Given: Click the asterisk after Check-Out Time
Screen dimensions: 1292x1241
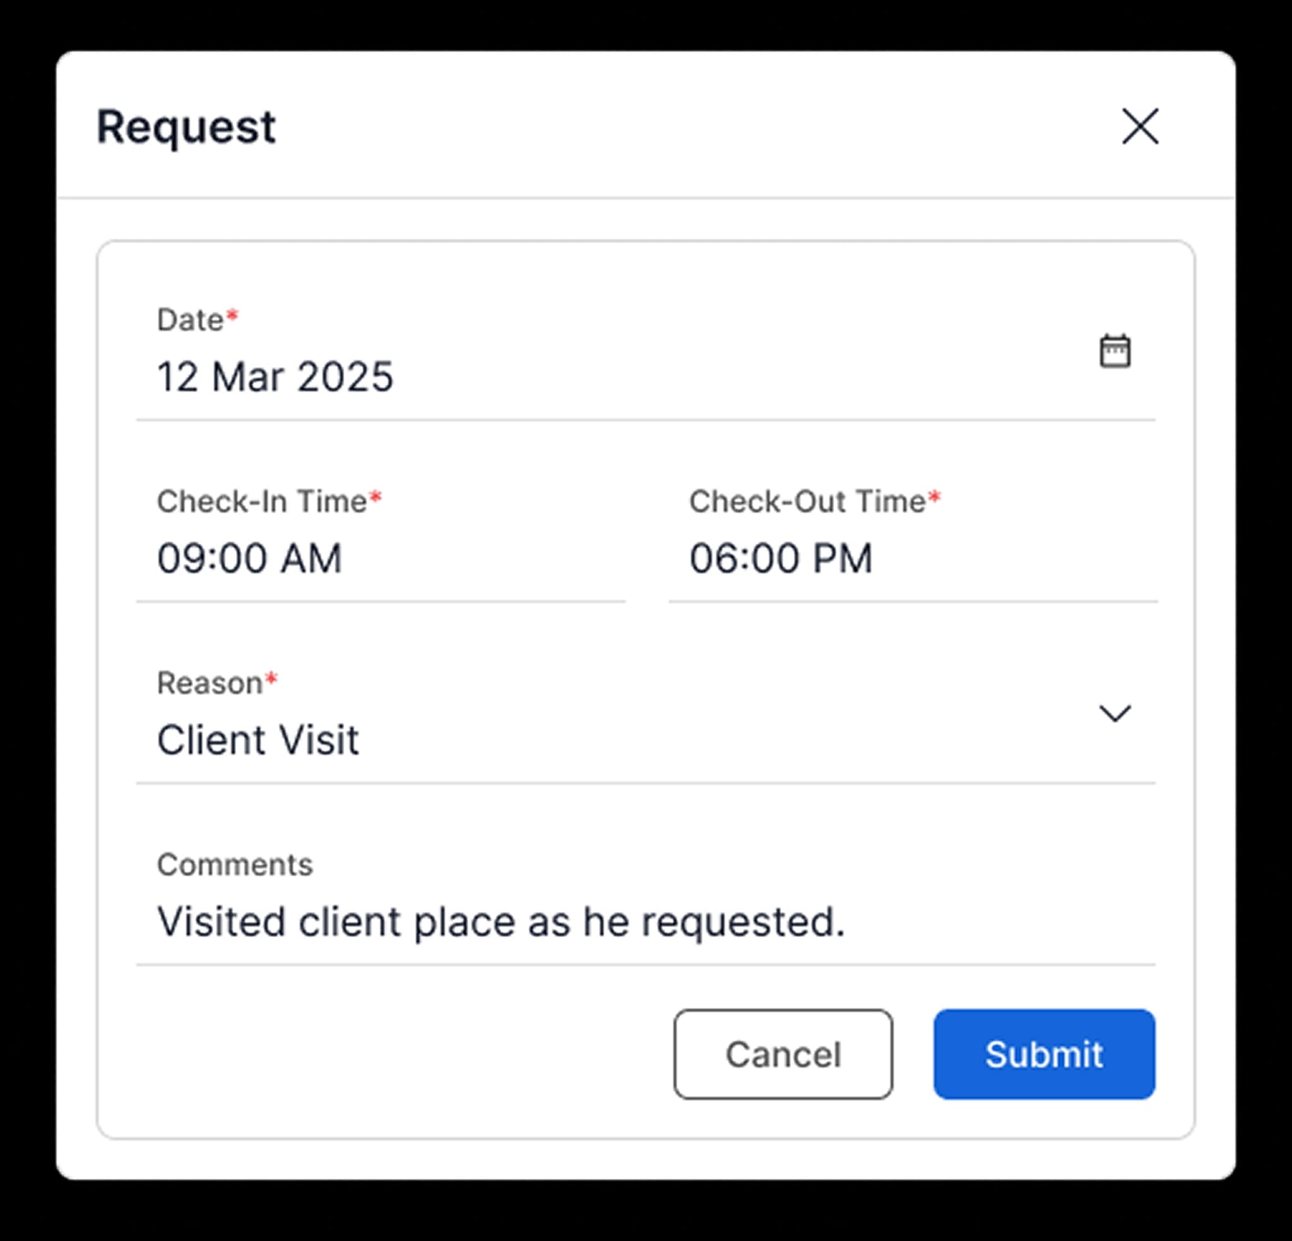Looking at the screenshot, I should (934, 497).
